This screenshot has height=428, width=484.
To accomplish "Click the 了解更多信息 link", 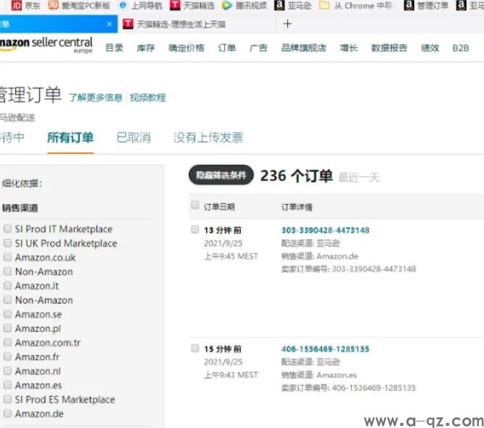I will click(x=95, y=97).
